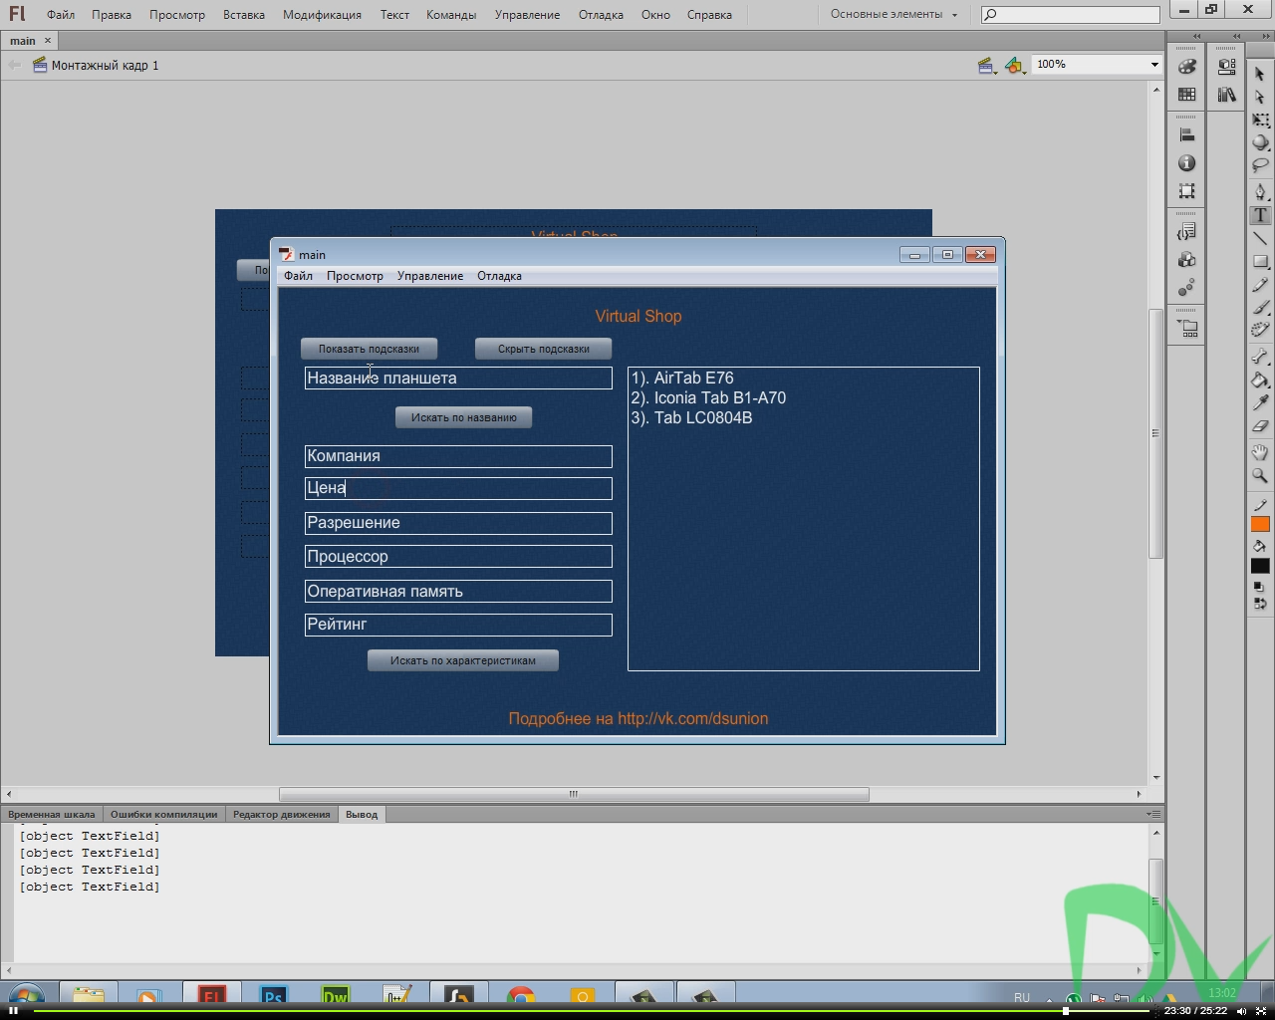1275x1020 pixels.
Task: Switch to the Ошибки компиляции tab
Action: (163, 815)
